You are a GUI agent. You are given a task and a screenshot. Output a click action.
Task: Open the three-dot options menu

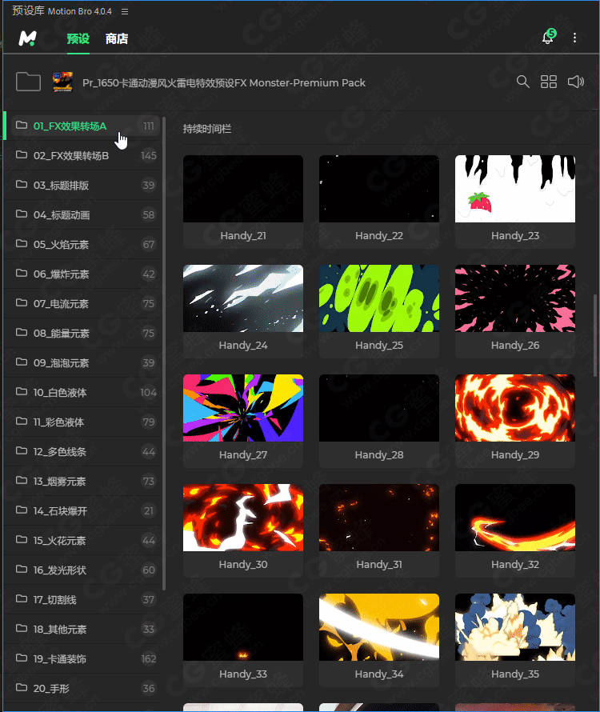(574, 38)
